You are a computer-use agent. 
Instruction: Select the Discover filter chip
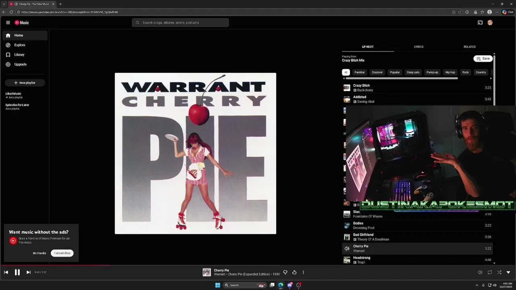377,72
